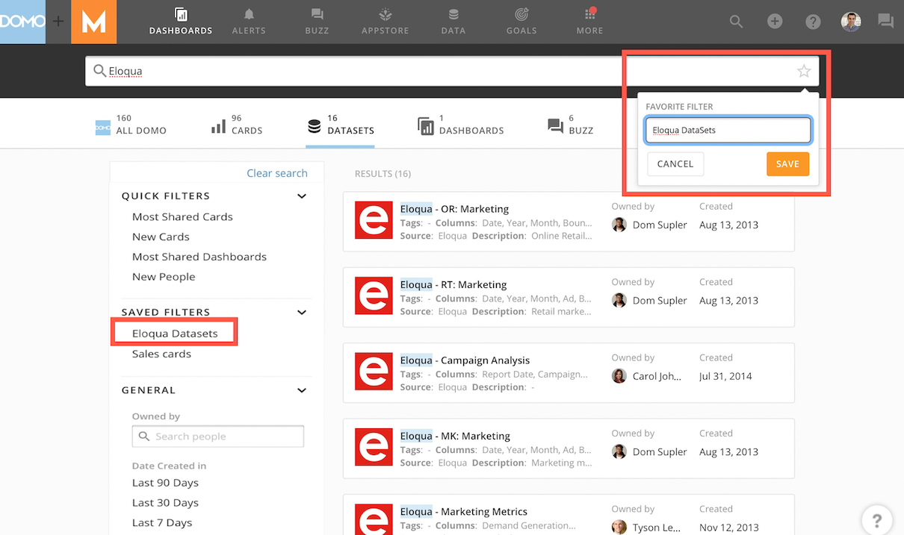Click owner Carol Joh... on Campaign Analysis
Screen dimensions: 904x535
coord(647,376)
